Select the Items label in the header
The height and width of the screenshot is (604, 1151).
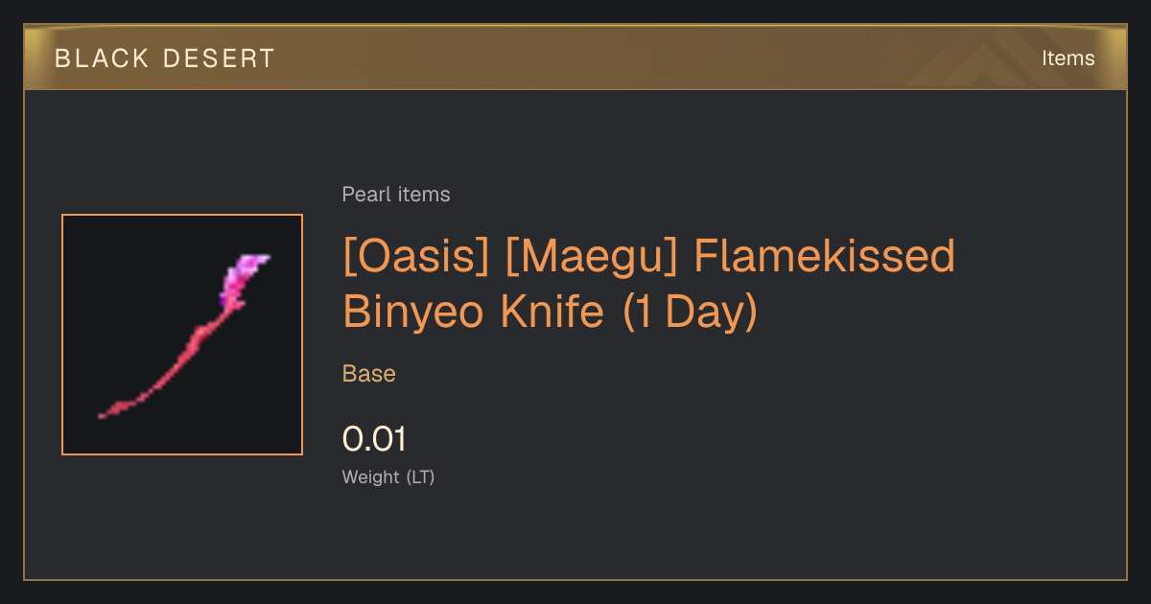tap(1068, 58)
